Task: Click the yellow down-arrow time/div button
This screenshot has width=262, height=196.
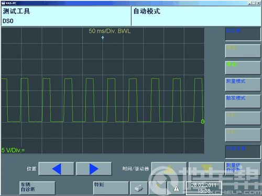Action: point(206,169)
